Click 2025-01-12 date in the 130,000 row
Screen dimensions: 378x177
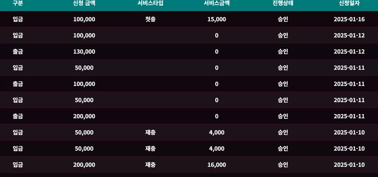pyautogui.click(x=349, y=52)
